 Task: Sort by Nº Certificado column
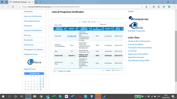tap(97, 29)
